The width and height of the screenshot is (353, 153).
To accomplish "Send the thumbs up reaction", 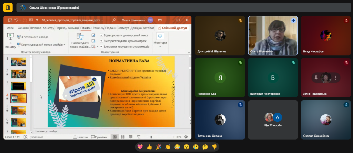I will tap(149, 146).
